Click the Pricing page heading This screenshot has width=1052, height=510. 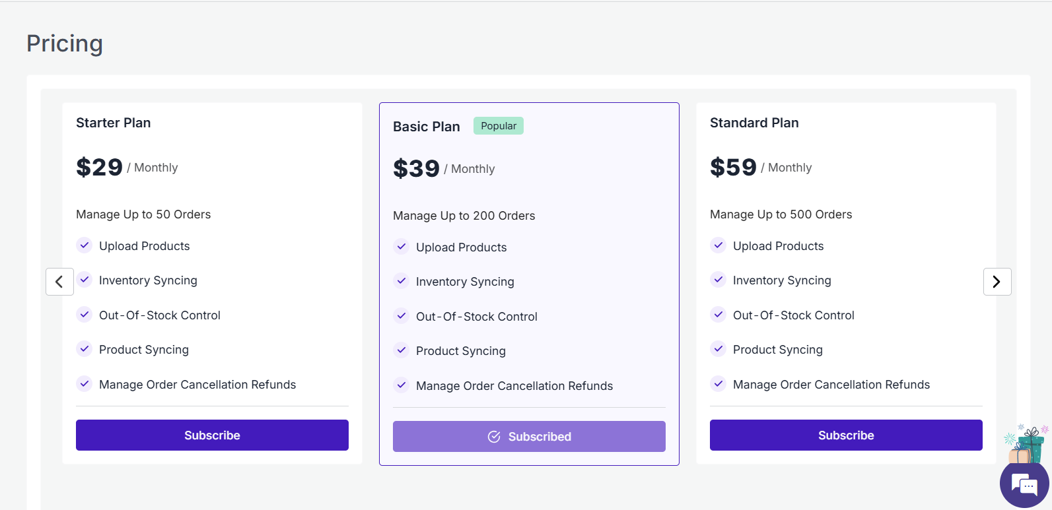[65, 44]
